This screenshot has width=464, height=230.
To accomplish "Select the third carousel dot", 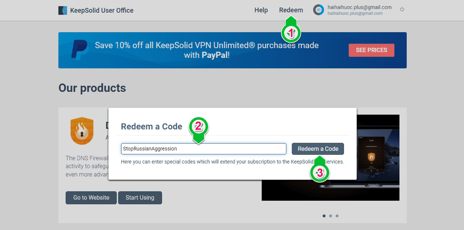I will coord(337,216).
